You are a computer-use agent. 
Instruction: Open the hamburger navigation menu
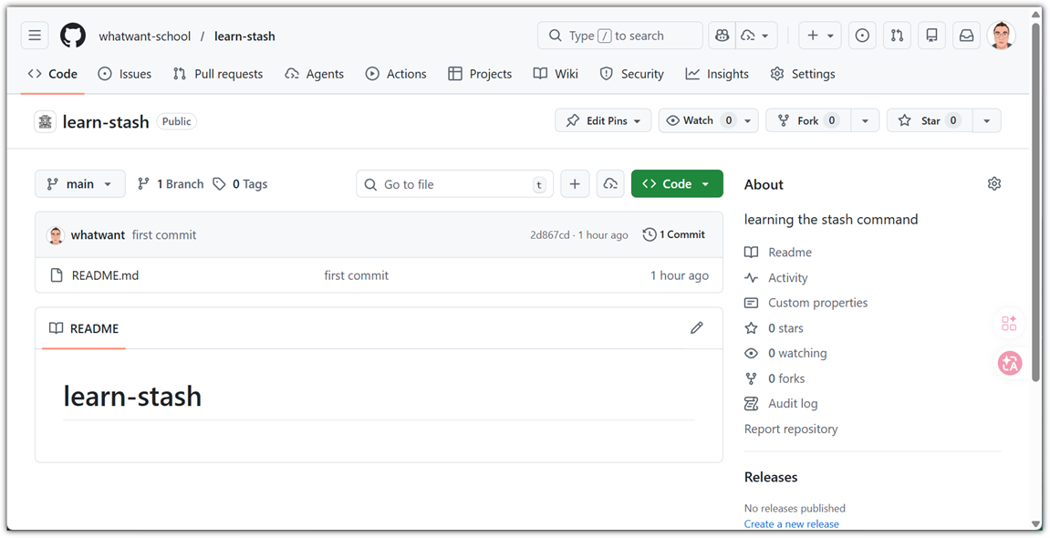[x=35, y=36]
